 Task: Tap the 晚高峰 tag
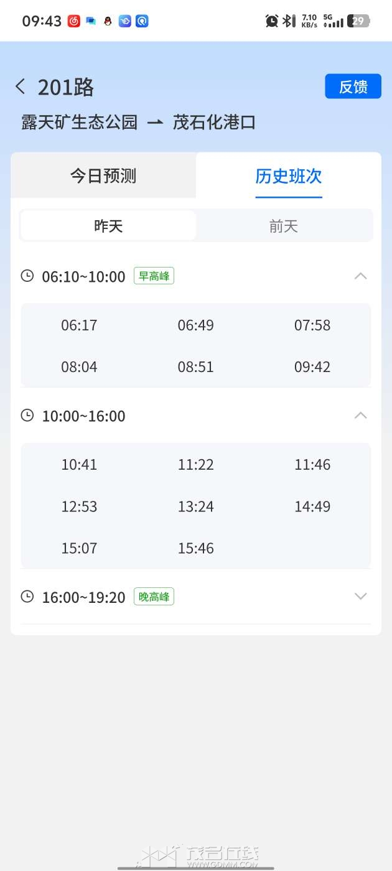tap(154, 597)
